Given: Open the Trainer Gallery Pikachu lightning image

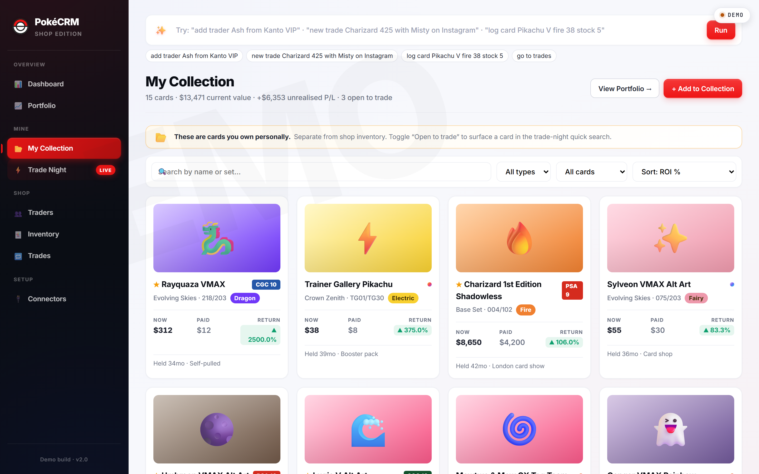Looking at the screenshot, I should (x=368, y=238).
